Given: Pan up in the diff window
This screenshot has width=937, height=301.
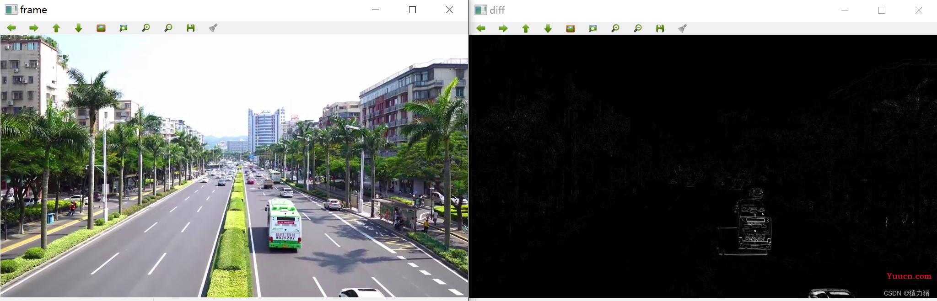Looking at the screenshot, I should click(x=526, y=28).
